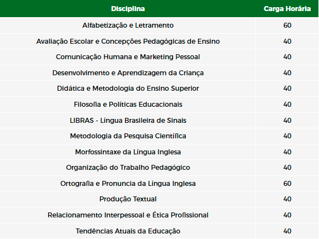Click the 60 hours value for Alfabetização
The width and height of the screenshot is (319, 239).
pyautogui.click(x=287, y=25)
